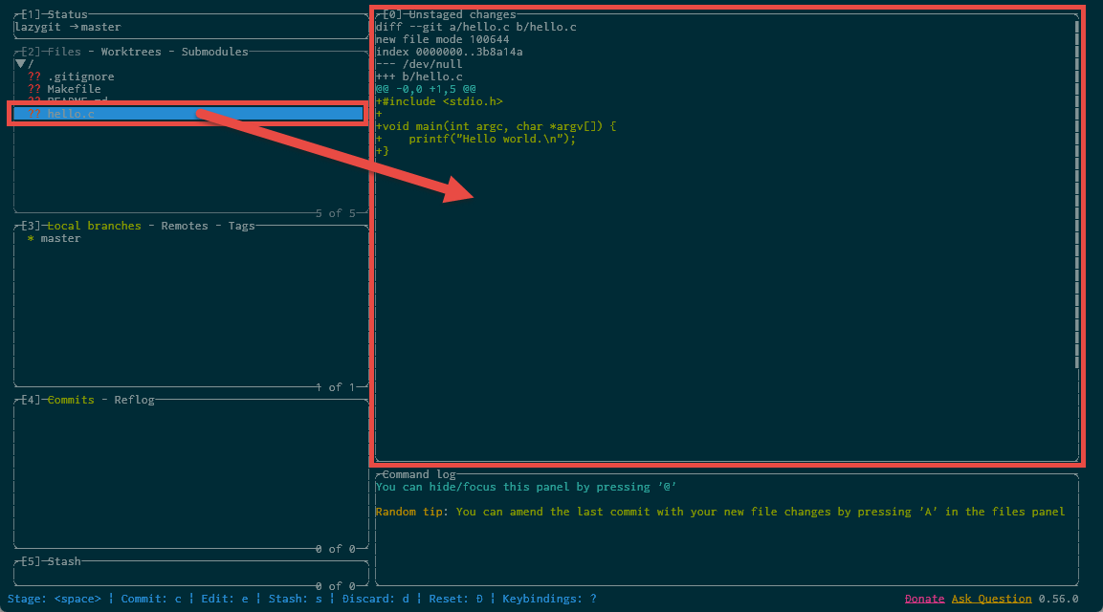Switch to the Submodules tab
1103x612 pixels.
[x=214, y=52]
